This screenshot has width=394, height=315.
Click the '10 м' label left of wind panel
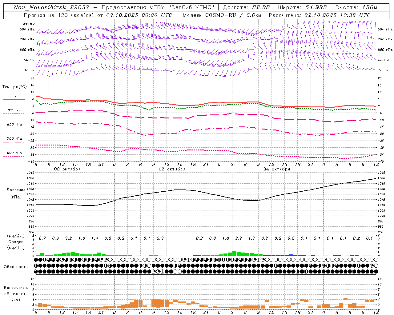(x=30, y=70)
